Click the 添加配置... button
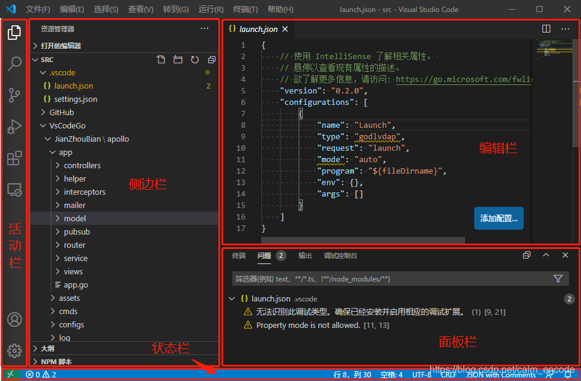This screenshot has height=381, width=581. tap(499, 218)
